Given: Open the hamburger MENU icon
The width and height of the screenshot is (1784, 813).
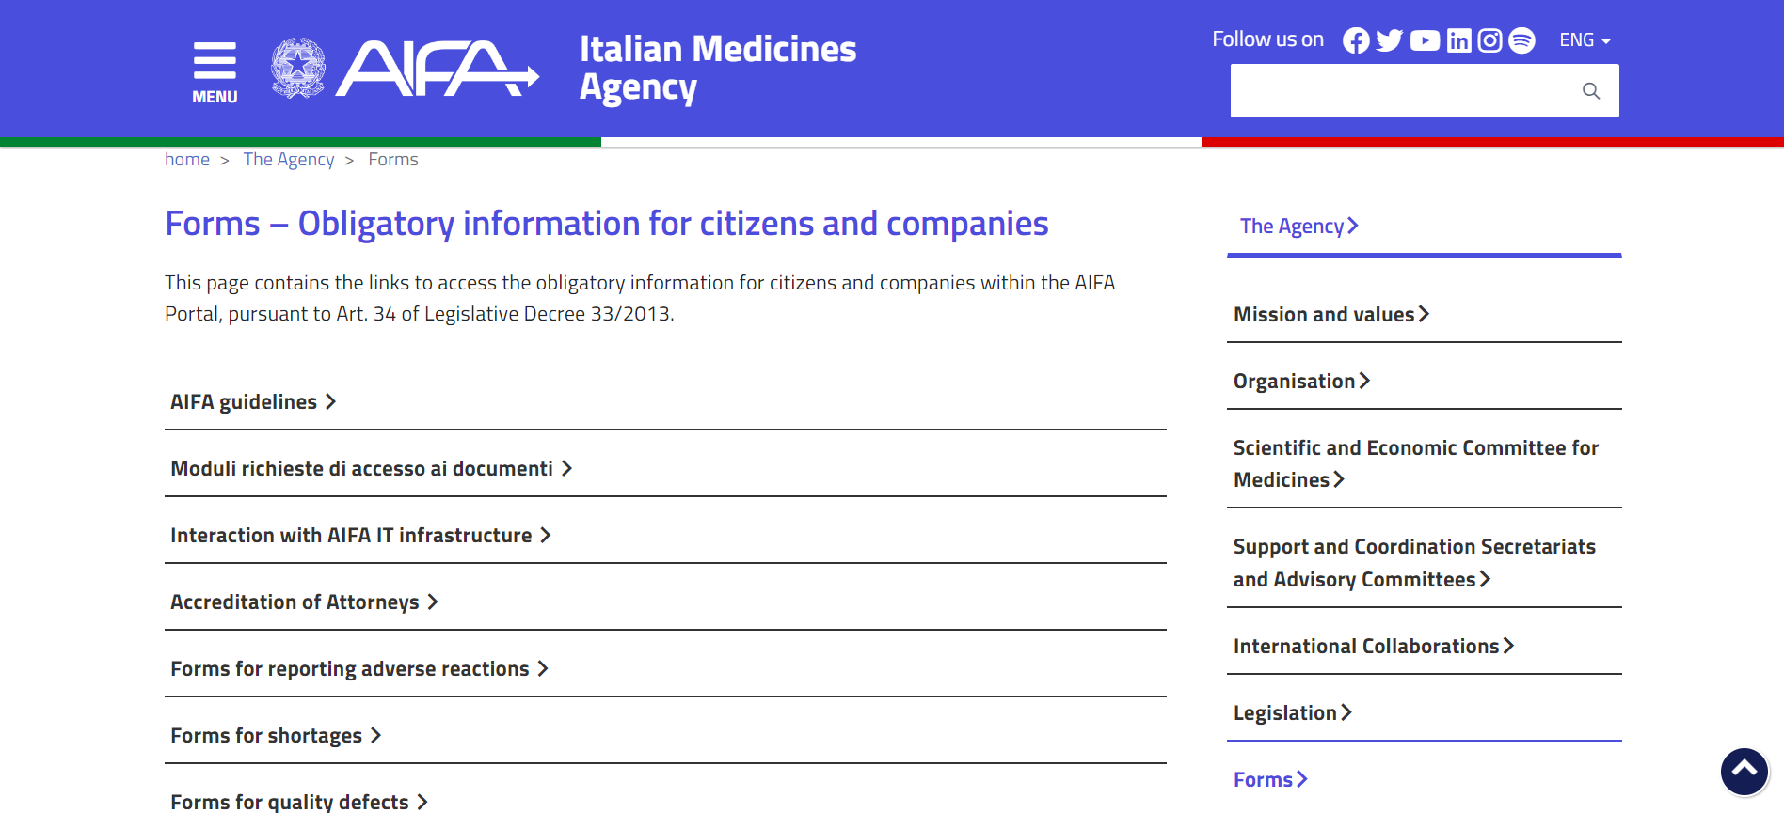Looking at the screenshot, I should [215, 71].
